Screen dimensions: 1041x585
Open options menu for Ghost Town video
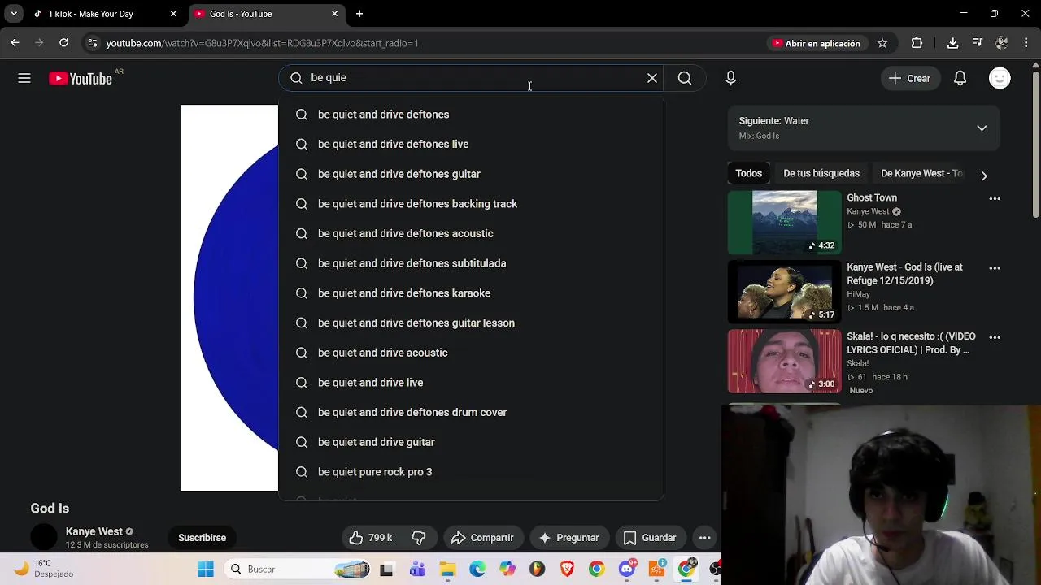click(x=995, y=198)
